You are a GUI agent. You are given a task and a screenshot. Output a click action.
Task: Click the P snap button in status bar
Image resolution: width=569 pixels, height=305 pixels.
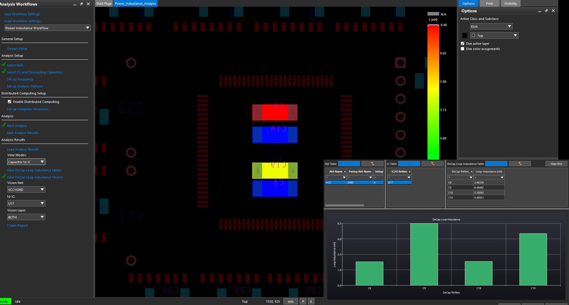click(303, 301)
